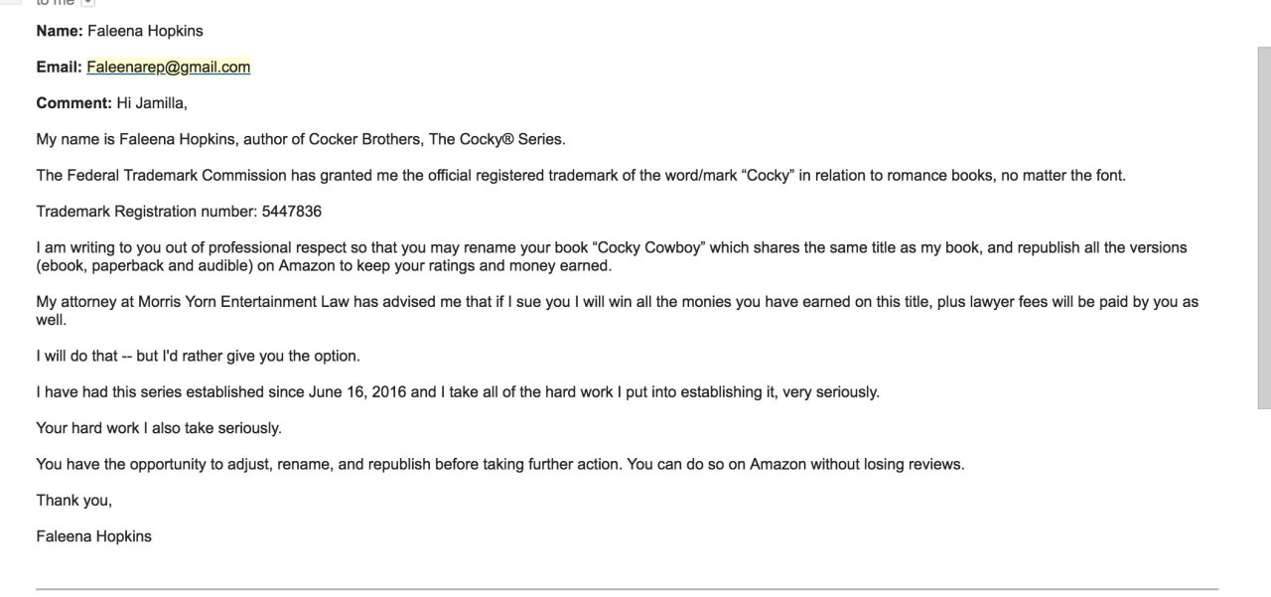Click the vertical scrollbar thumb on the right

1263,226
